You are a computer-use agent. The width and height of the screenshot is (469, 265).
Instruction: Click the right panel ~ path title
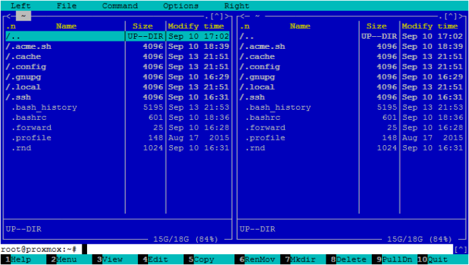point(257,16)
